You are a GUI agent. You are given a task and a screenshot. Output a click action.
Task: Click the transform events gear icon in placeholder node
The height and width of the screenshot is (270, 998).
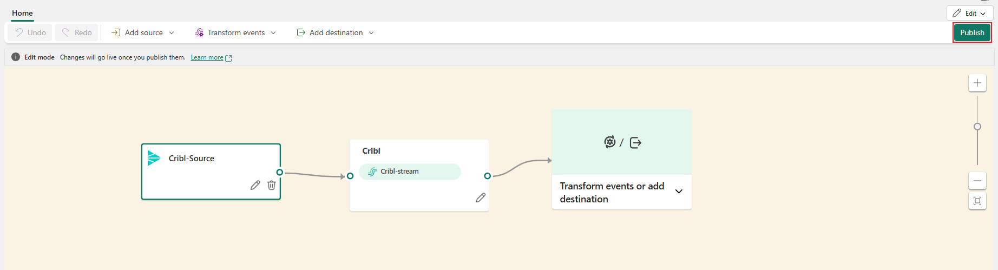610,142
